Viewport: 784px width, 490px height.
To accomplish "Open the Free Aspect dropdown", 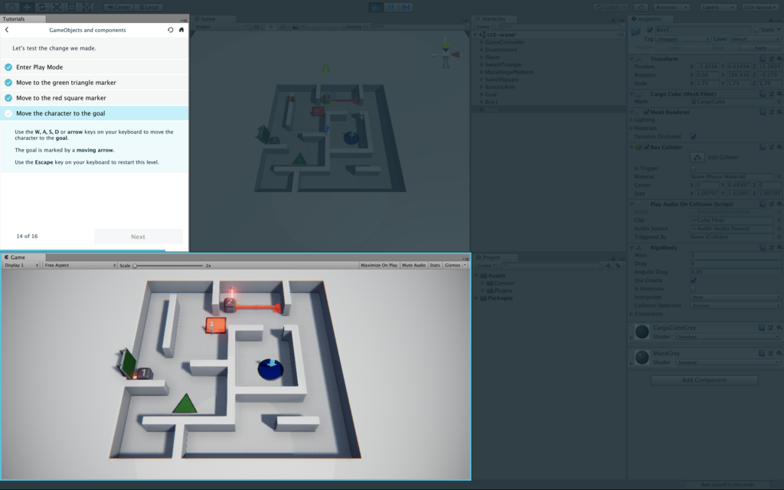I will [80, 266].
